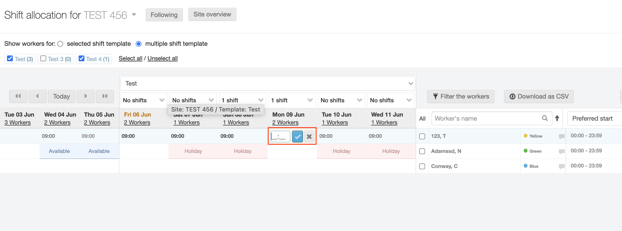Confirm the time entry with the blue checkmark
Image resolution: width=622 pixels, height=231 pixels.
[297, 136]
